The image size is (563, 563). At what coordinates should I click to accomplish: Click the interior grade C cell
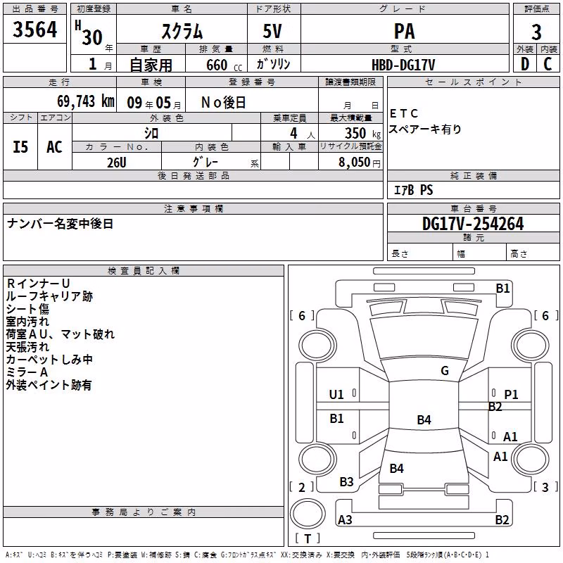point(548,64)
